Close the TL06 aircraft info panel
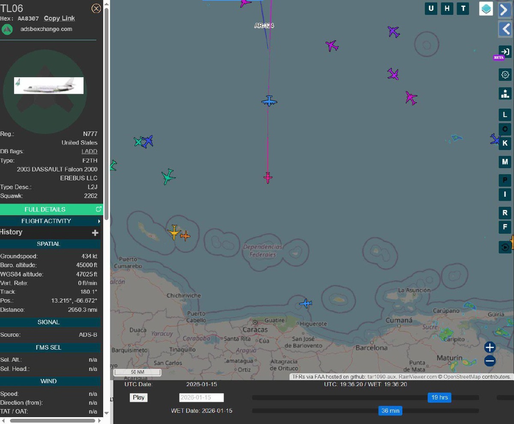The image size is (514, 424). (96, 8)
